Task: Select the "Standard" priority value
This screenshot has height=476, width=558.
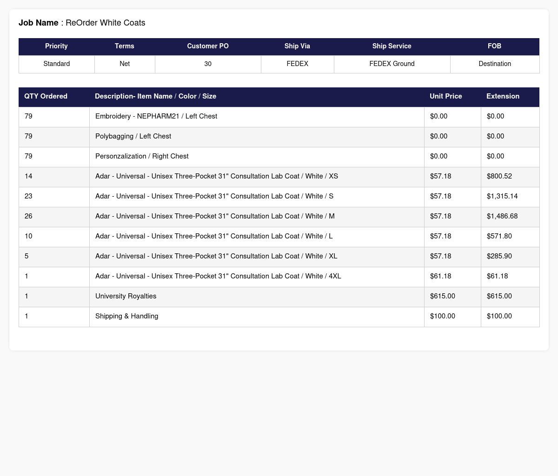Action: [x=57, y=64]
